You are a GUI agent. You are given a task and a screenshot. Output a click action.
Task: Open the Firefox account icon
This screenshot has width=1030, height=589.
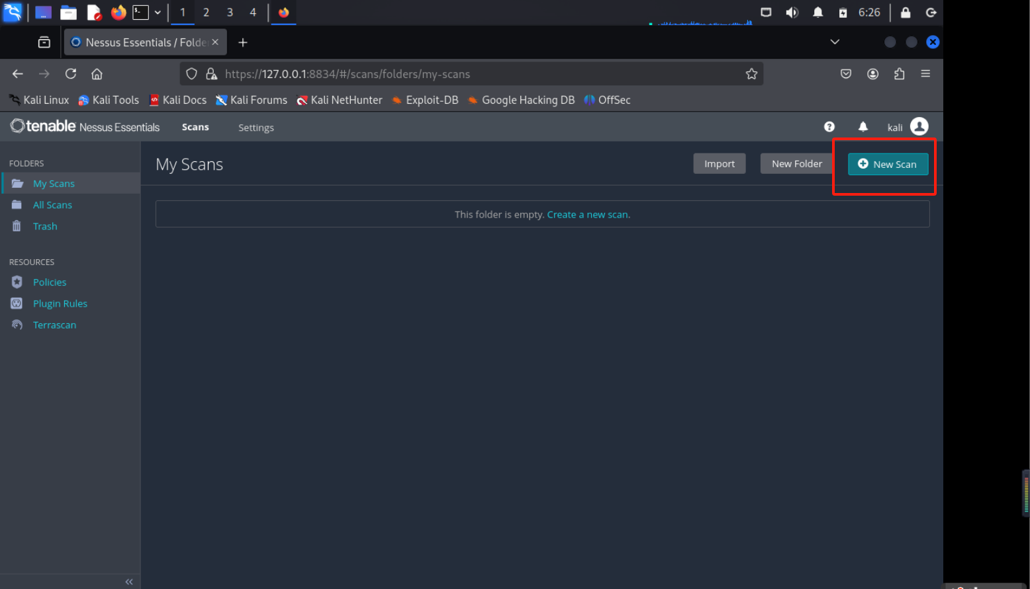coord(873,74)
